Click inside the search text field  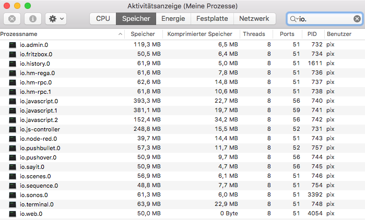click(x=324, y=19)
